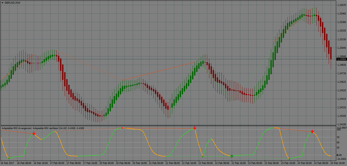This screenshot has width=347, height=166.
Task: Open the chart menu triangle beside GBPUSD,M10
Action: (2, 3)
